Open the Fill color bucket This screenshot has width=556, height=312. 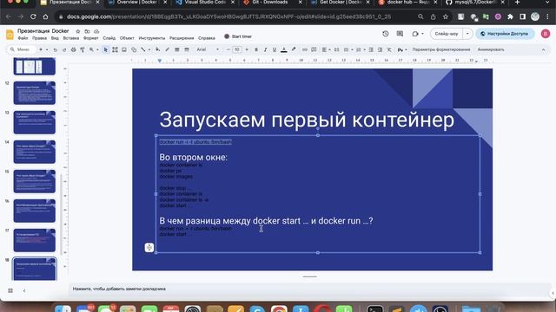157,50
